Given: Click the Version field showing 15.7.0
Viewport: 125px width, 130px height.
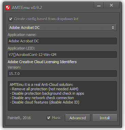Looking at the screenshot, I should (62, 74).
